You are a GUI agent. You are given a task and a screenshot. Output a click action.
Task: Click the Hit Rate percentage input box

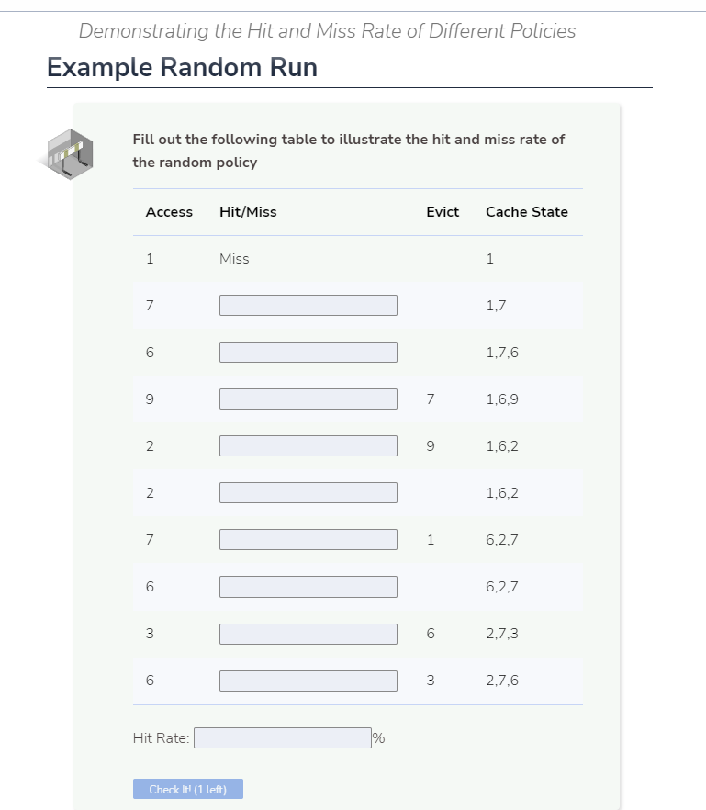[281, 737]
